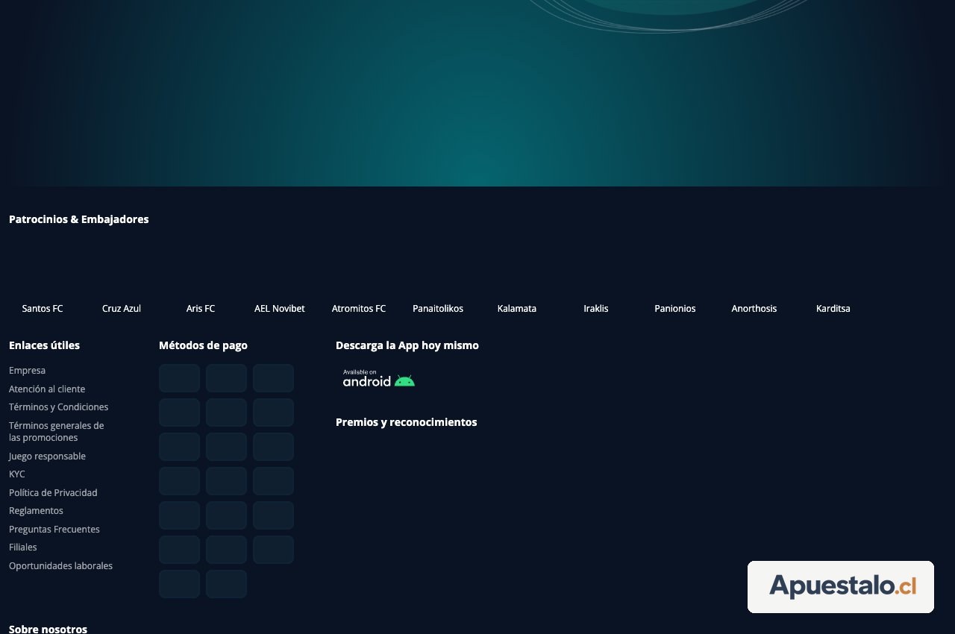Click the AEL Novibet sponsor label

tap(280, 309)
